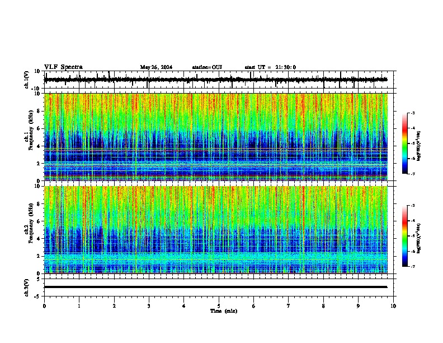Click the "station=OUI" header label
The width and height of the screenshot is (443, 343).
pos(207,67)
